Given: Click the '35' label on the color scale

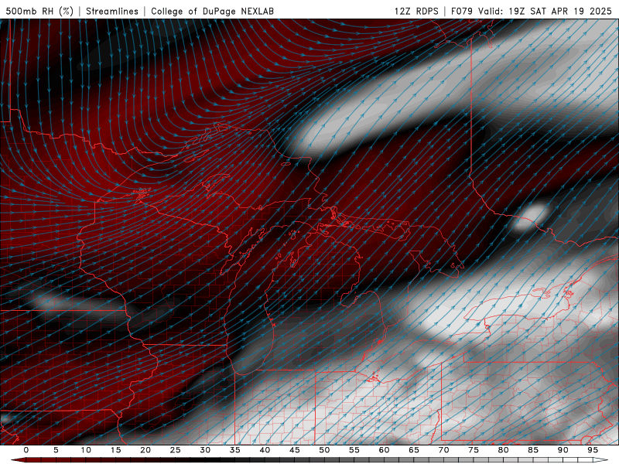Looking at the screenshot, I should pos(235,450).
